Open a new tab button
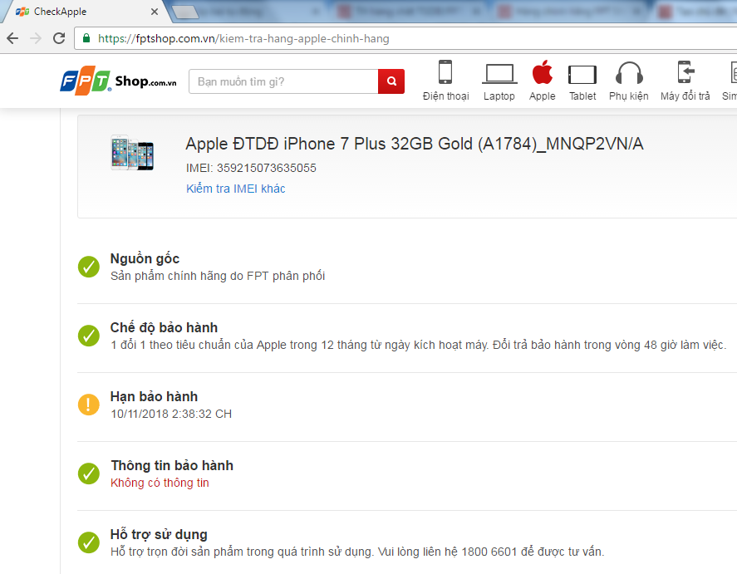Viewport: 737px width, 574px height. [x=185, y=12]
